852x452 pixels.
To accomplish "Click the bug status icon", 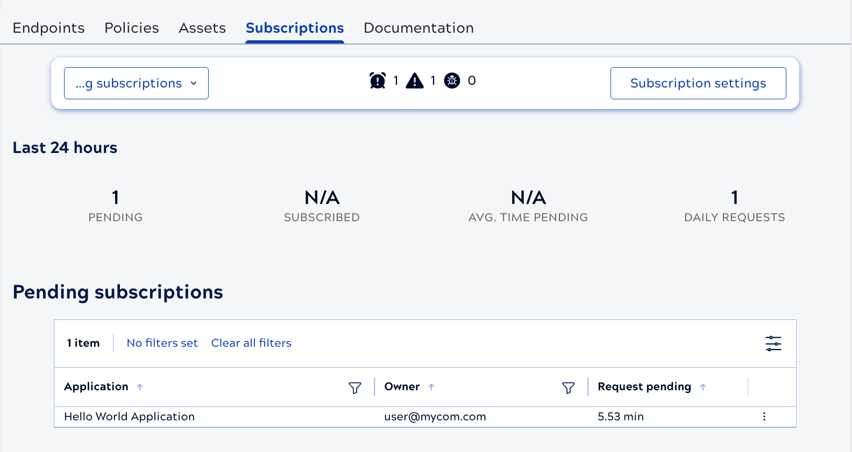I will pyautogui.click(x=452, y=81).
